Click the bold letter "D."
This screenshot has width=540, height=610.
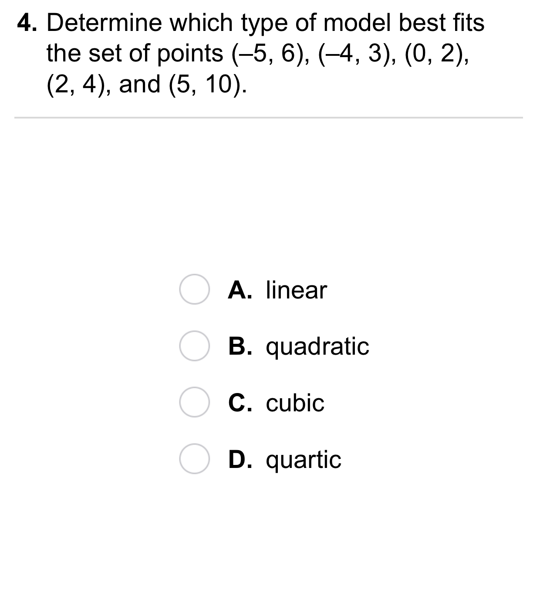tap(240, 460)
